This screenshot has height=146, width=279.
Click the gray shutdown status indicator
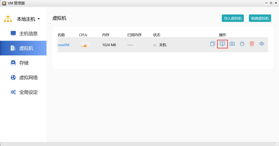(155, 45)
